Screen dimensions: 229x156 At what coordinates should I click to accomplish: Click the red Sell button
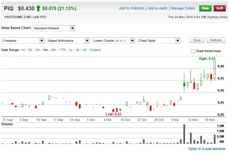(220, 8)
